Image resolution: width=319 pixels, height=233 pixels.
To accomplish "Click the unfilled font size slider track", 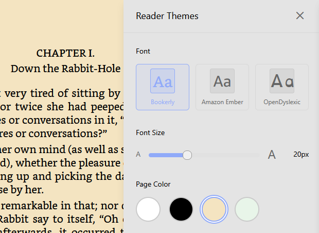I will 226,155.
